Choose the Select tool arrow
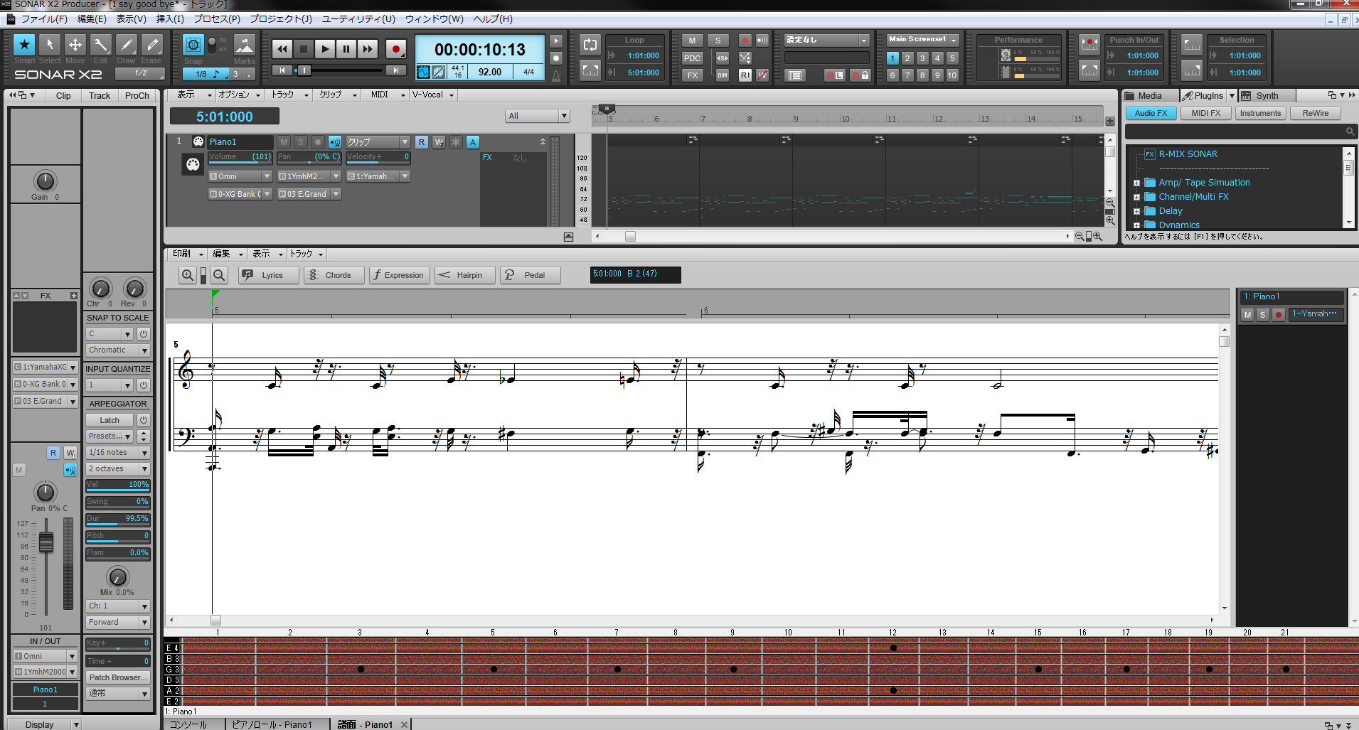The height and width of the screenshot is (730, 1359). point(49,45)
